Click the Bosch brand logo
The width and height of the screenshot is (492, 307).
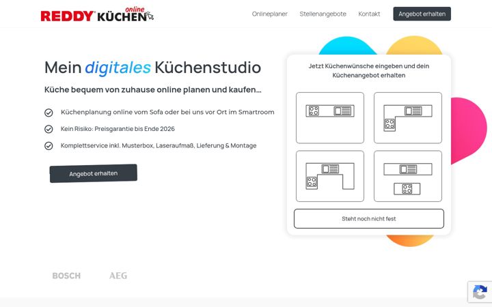point(66,276)
